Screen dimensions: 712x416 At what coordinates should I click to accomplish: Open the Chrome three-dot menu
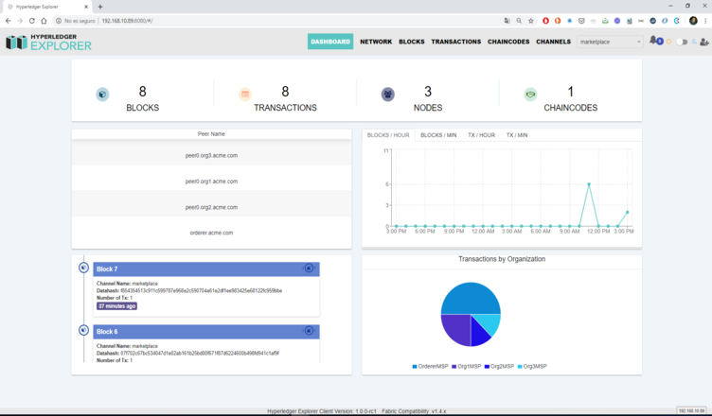coord(705,21)
